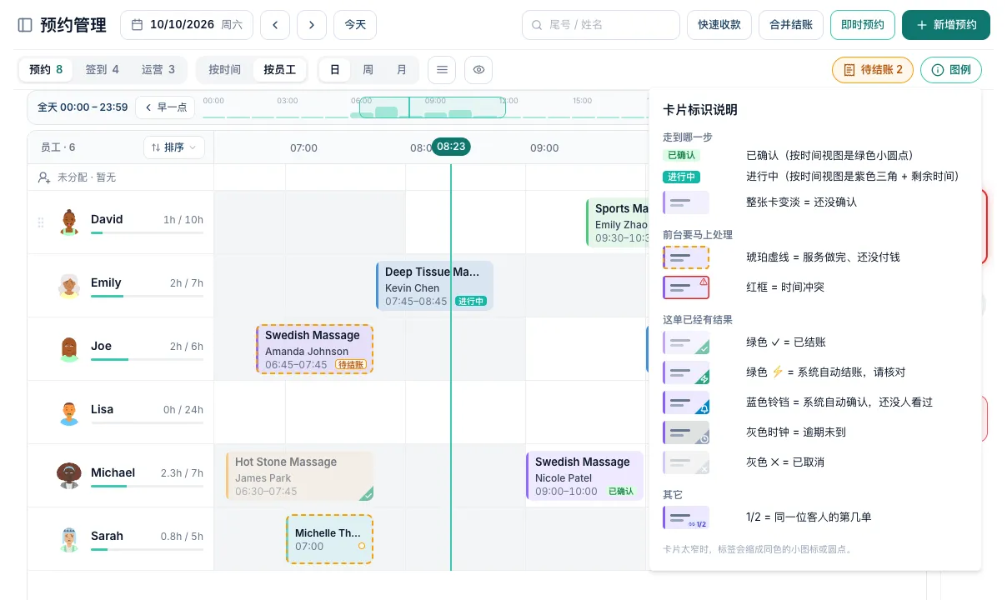Click David's avatar
The height and width of the screenshot is (600, 1007).
69,222
